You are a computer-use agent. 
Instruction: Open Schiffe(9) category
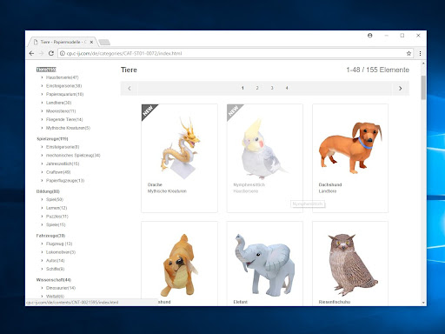pyautogui.click(x=55, y=269)
